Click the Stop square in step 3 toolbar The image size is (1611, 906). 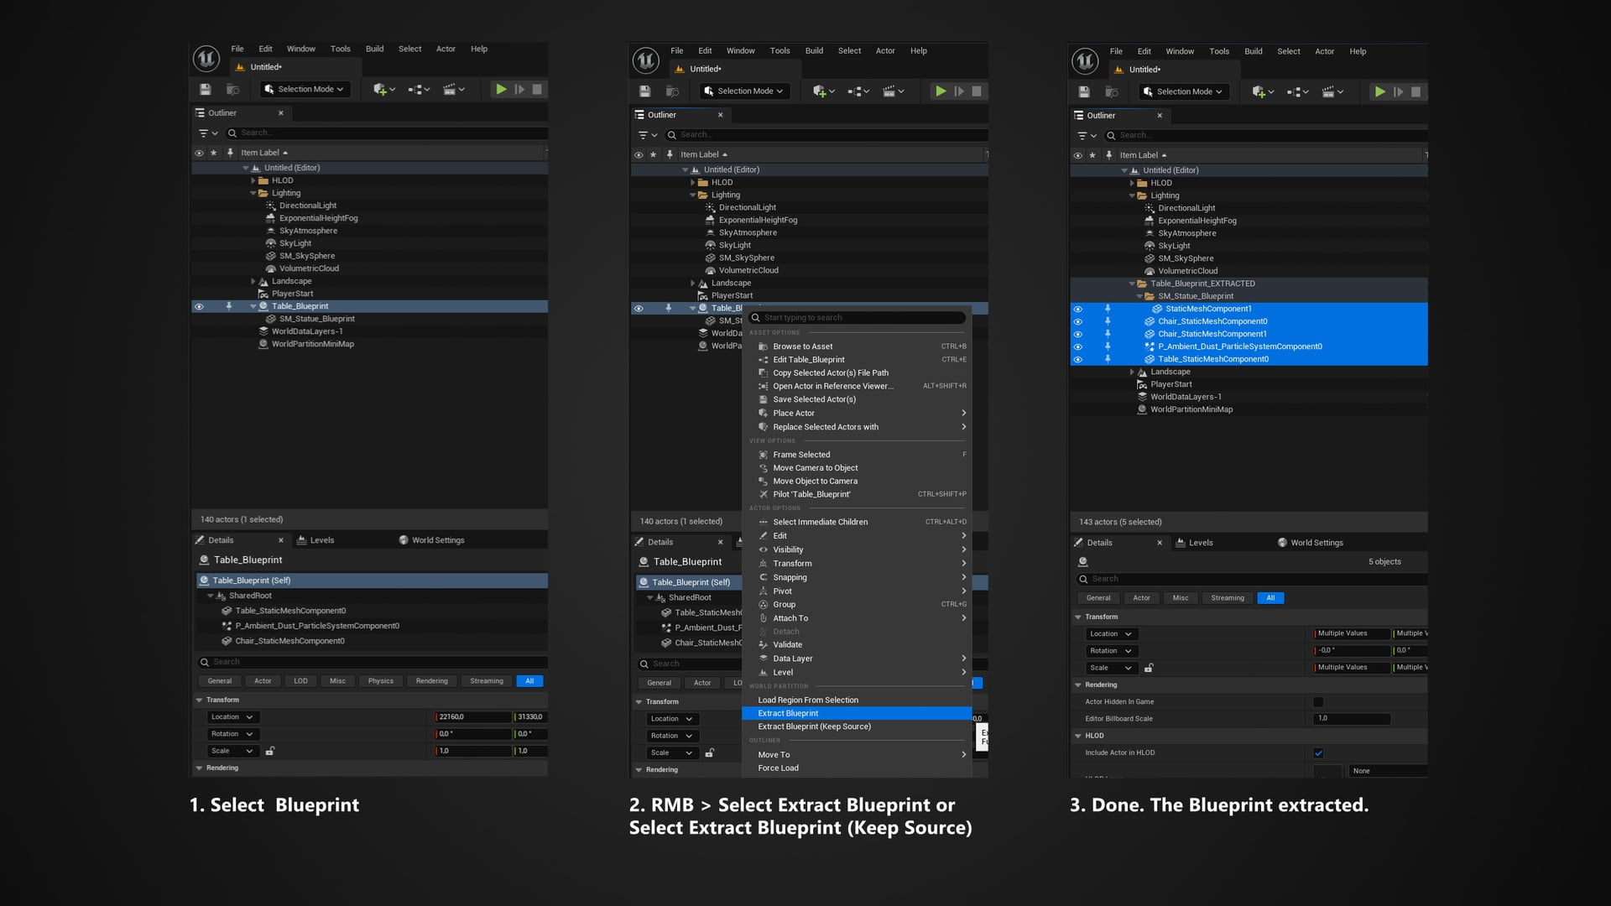(x=1415, y=92)
